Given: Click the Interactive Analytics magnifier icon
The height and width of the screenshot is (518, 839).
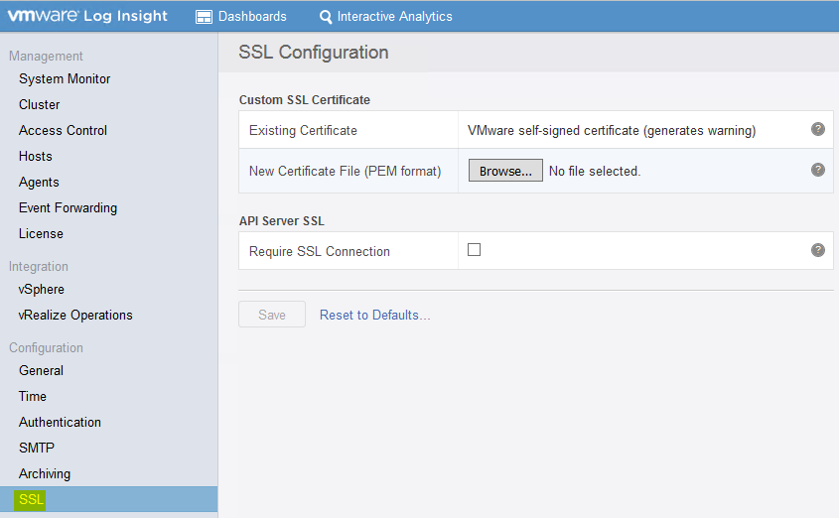Looking at the screenshot, I should (x=326, y=17).
